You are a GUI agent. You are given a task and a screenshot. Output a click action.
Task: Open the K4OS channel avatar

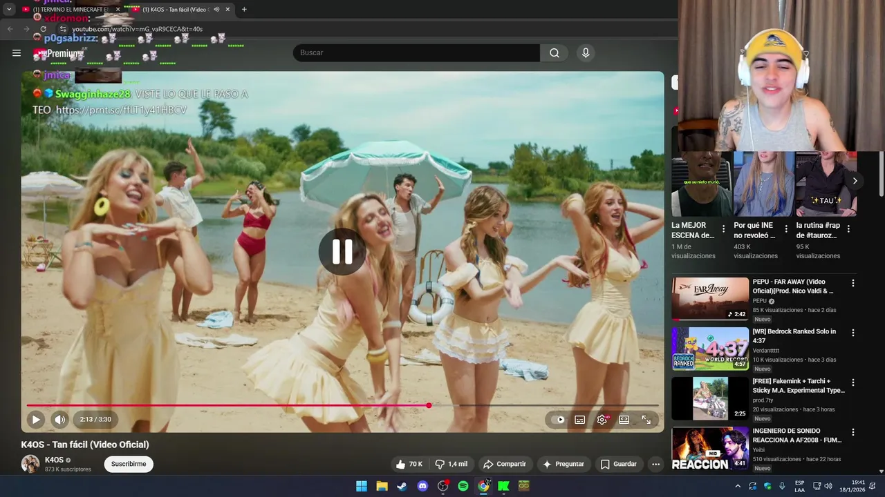tap(30, 464)
